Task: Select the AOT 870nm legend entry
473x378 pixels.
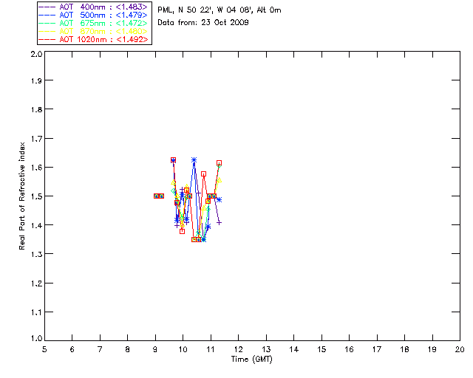Action: tap(93, 31)
